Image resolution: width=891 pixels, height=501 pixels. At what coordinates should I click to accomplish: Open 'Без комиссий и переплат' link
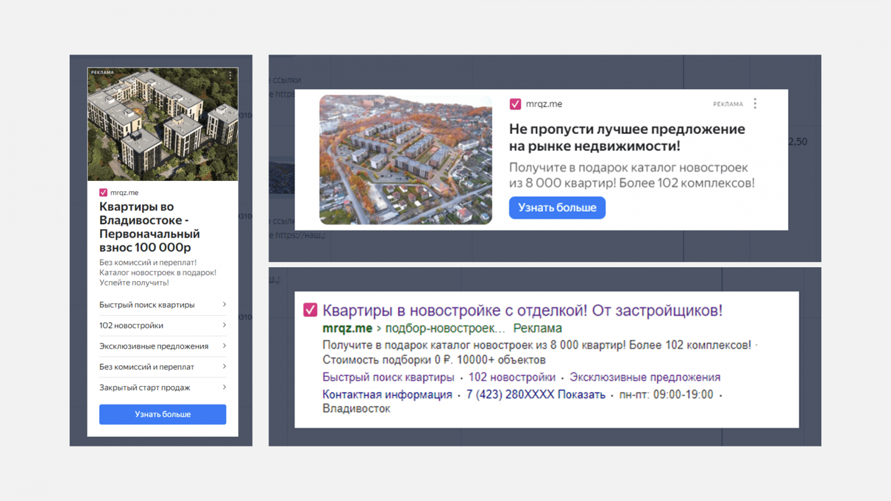tap(146, 367)
